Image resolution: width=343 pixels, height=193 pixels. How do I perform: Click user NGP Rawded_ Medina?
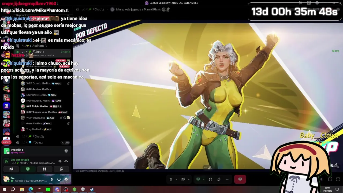point(45,101)
